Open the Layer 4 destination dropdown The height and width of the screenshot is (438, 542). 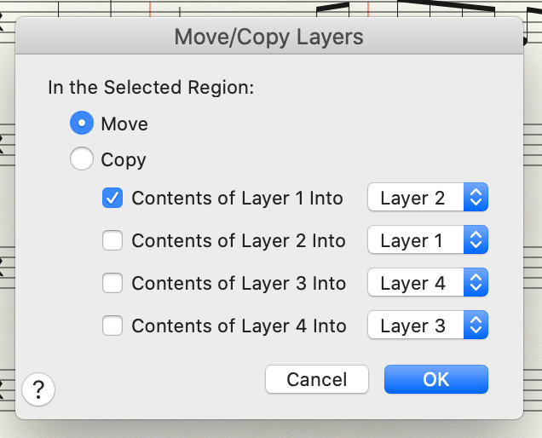[x=428, y=282]
